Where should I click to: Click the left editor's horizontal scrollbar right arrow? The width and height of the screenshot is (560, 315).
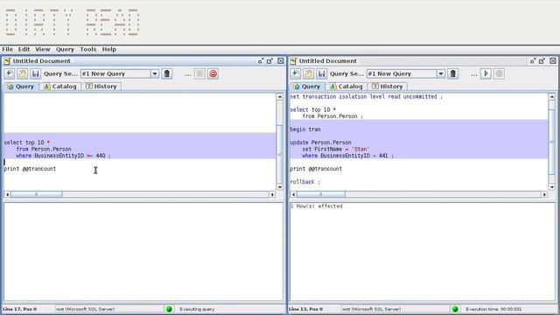point(272,194)
